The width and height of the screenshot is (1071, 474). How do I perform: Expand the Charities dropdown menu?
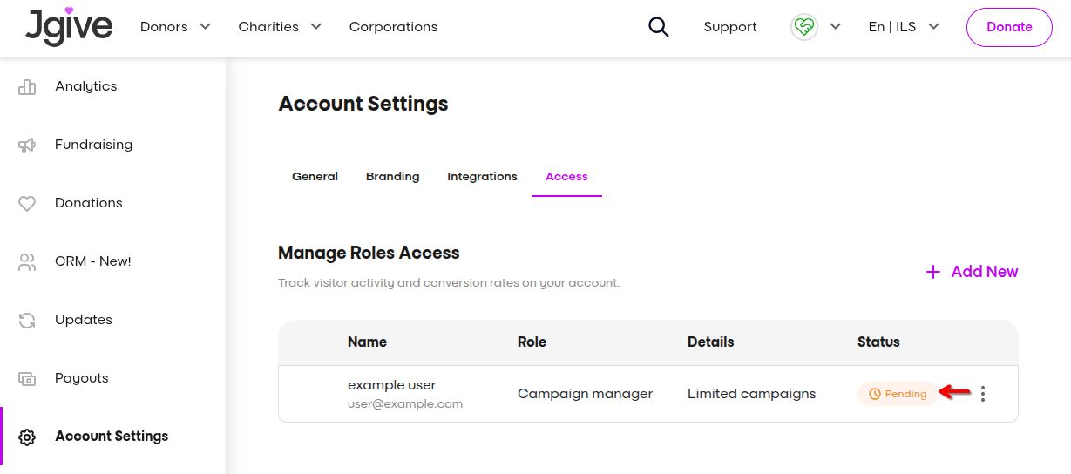280,27
